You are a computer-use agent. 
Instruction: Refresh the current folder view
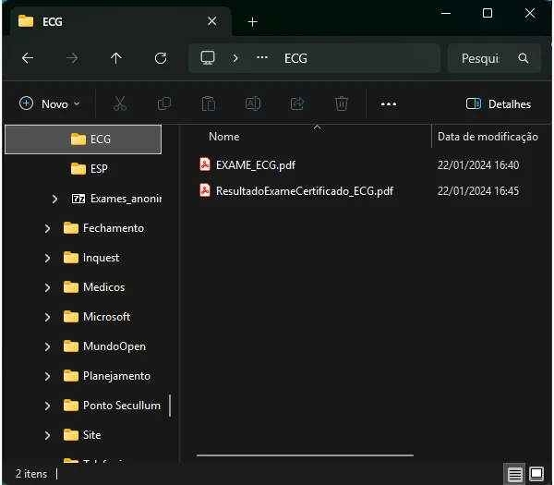tap(161, 58)
